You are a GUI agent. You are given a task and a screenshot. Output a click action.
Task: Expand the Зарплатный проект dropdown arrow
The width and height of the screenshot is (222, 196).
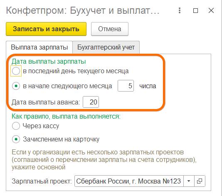point(189,181)
